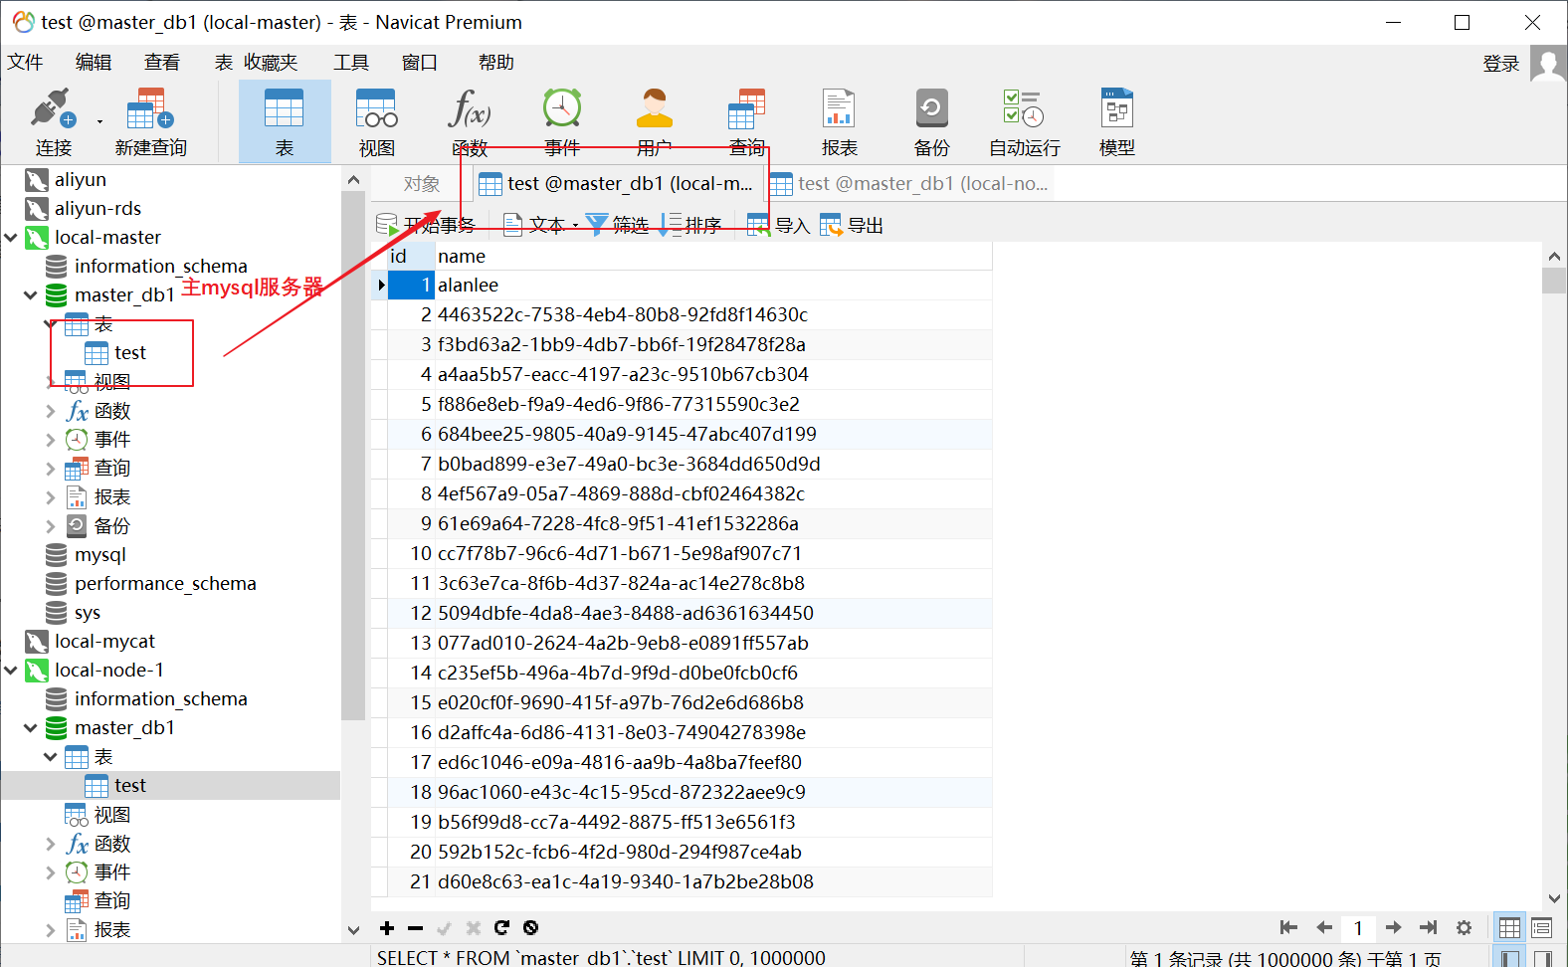
Task: Open the Automation (自动运行) toolbar icon
Action: click(1025, 121)
